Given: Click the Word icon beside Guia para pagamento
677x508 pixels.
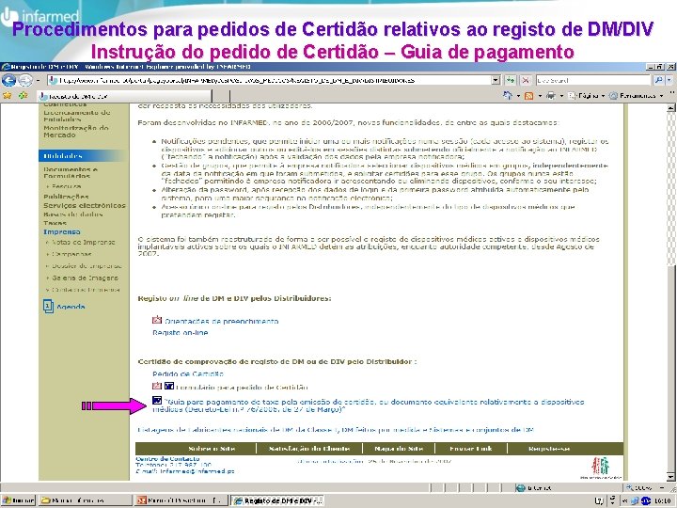Looking at the screenshot, I should [x=157, y=401].
